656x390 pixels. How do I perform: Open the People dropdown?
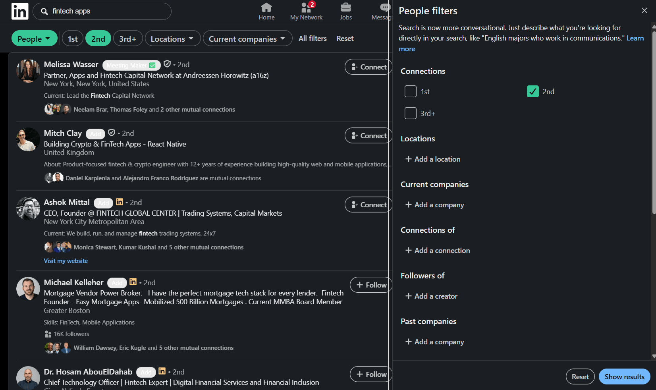coord(34,39)
